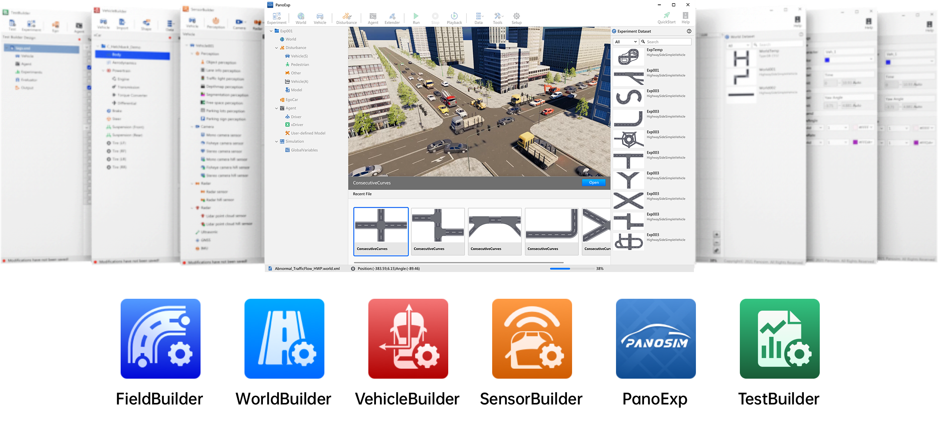Select the World toolbar icon

[301, 18]
